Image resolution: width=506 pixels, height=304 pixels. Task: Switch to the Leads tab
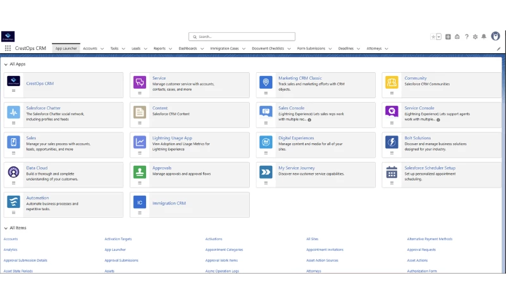click(136, 48)
